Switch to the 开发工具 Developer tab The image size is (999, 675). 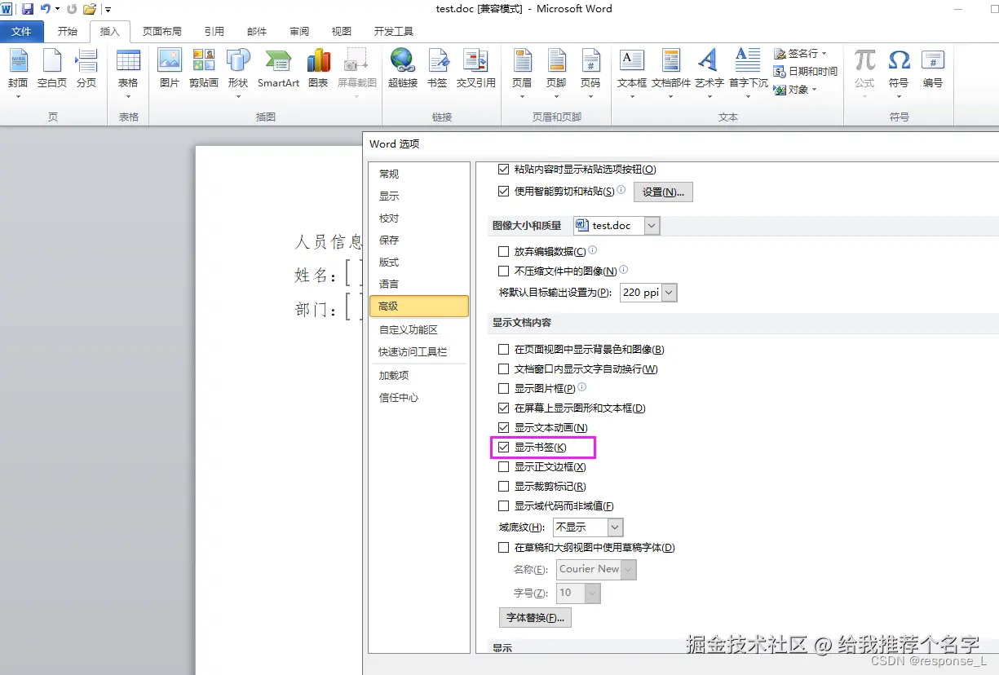coord(394,32)
